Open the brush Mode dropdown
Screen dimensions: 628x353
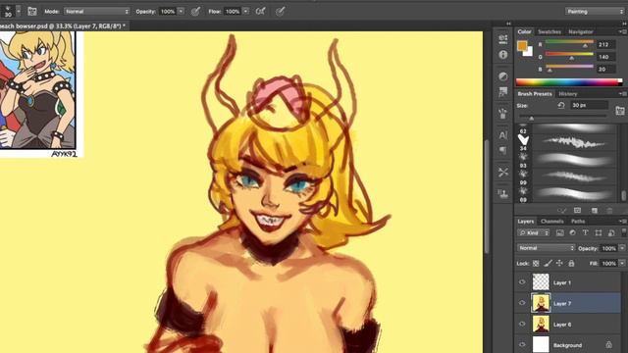[96, 12]
